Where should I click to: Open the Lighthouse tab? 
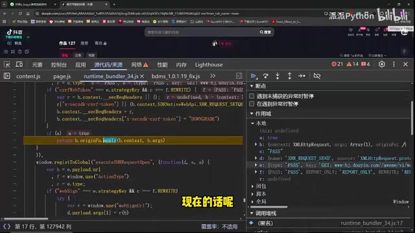[209, 65]
